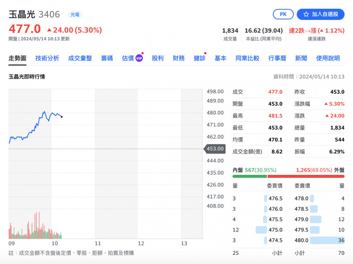Viewport: 353px width, 264px height.
Task: Click the 498.00 axis label
Action: tap(215, 91)
